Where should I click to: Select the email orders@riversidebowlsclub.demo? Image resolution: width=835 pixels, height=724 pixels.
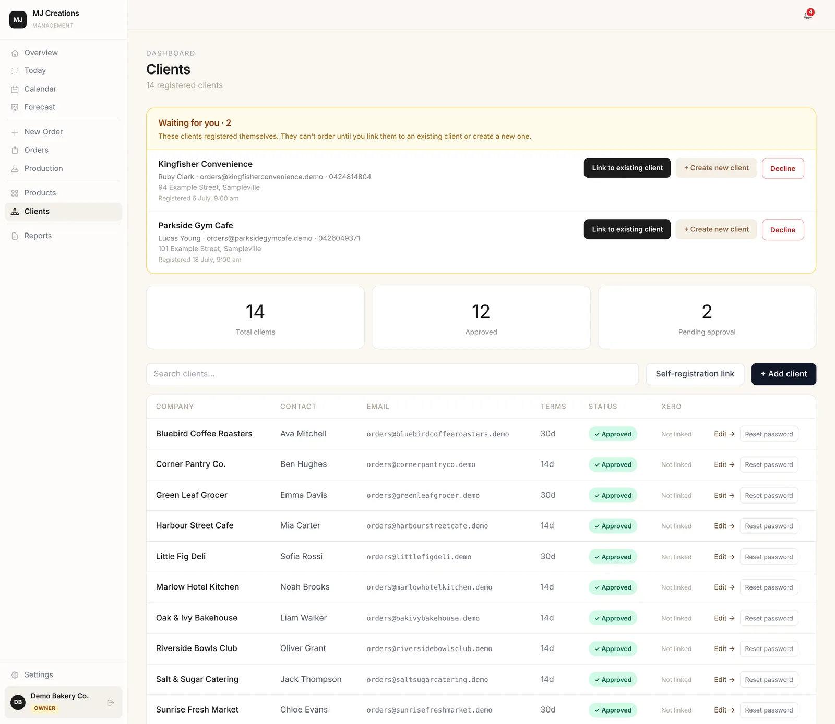pos(429,649)
